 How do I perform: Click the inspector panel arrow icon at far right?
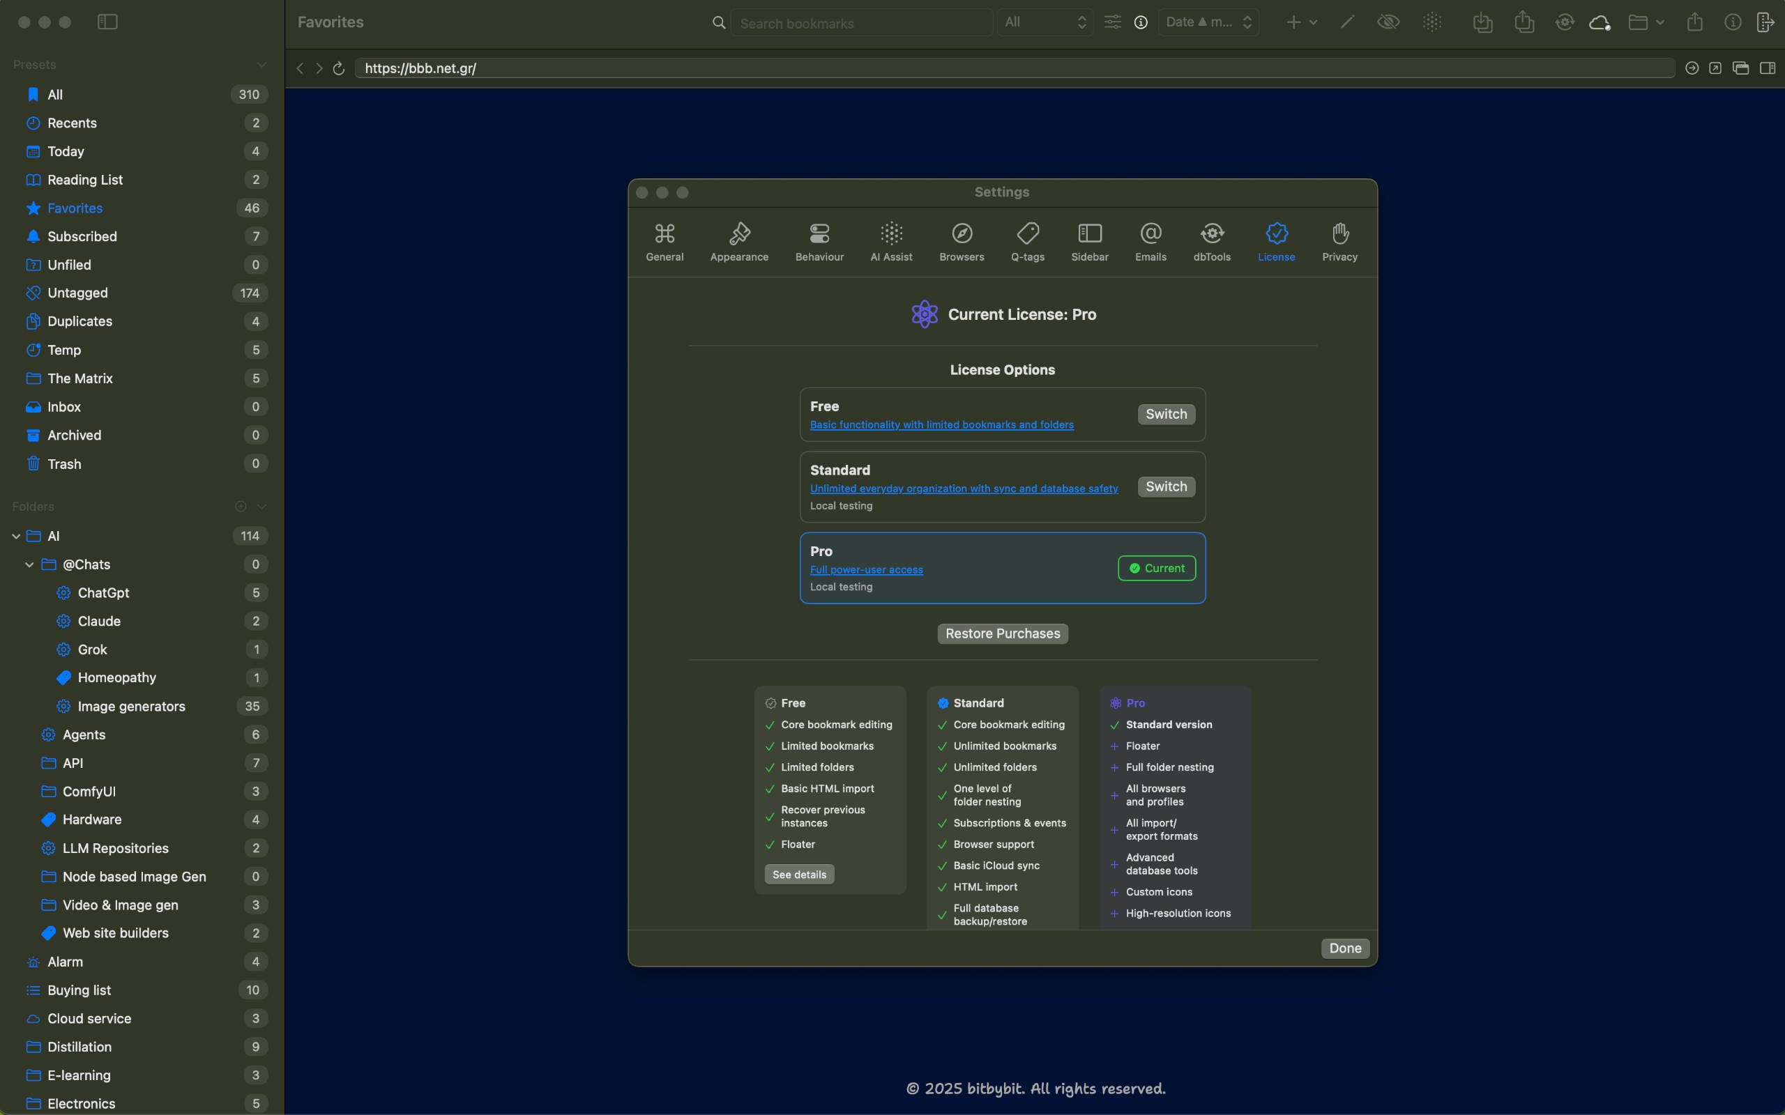coord(1765,22)
